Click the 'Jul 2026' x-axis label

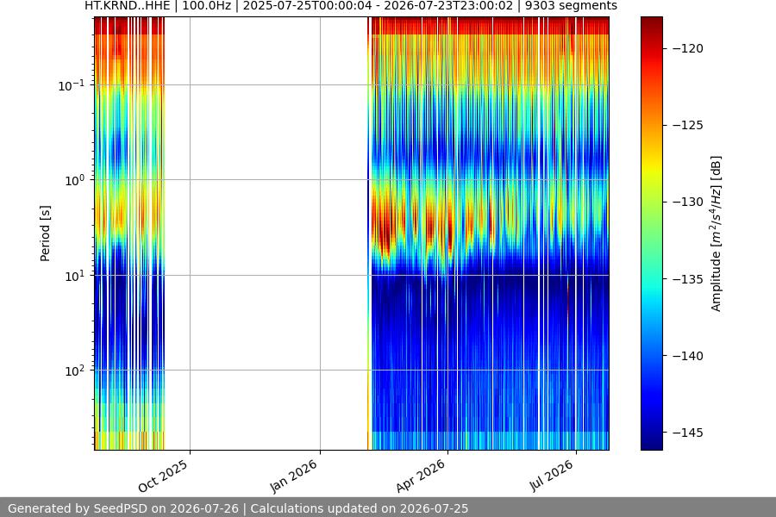[552, 476]
